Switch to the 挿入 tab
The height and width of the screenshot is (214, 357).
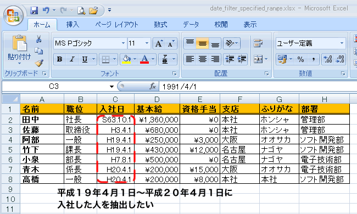coord(72,25)
